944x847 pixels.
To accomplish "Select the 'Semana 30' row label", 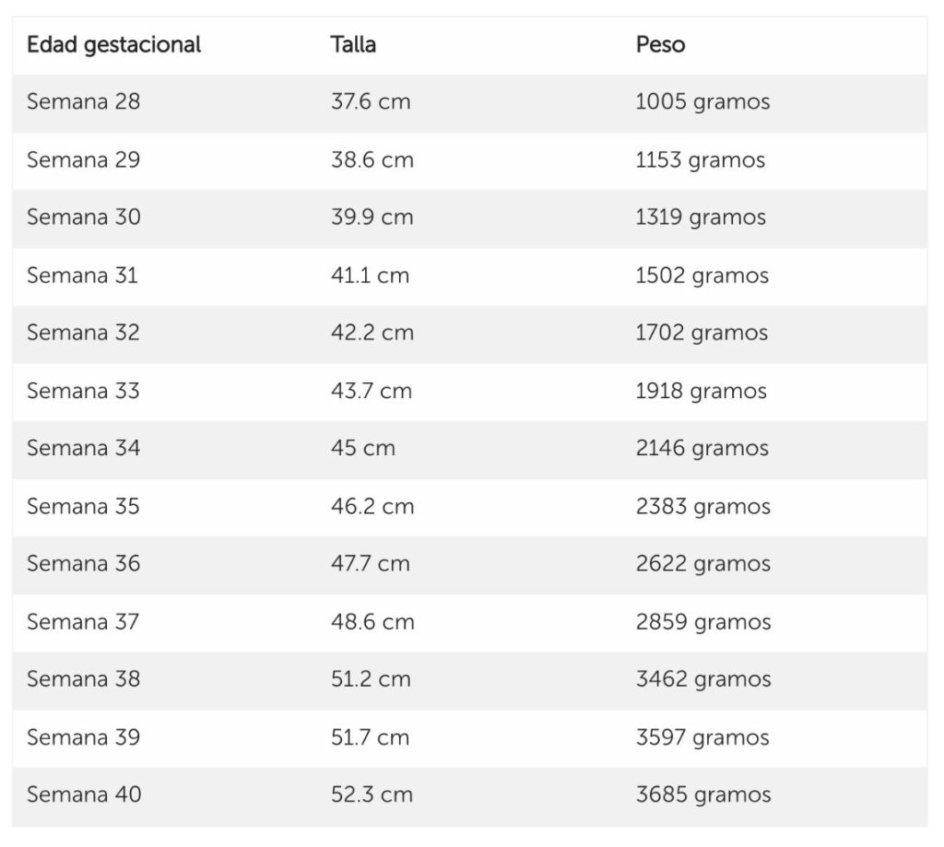I will (x=83, y=217).
